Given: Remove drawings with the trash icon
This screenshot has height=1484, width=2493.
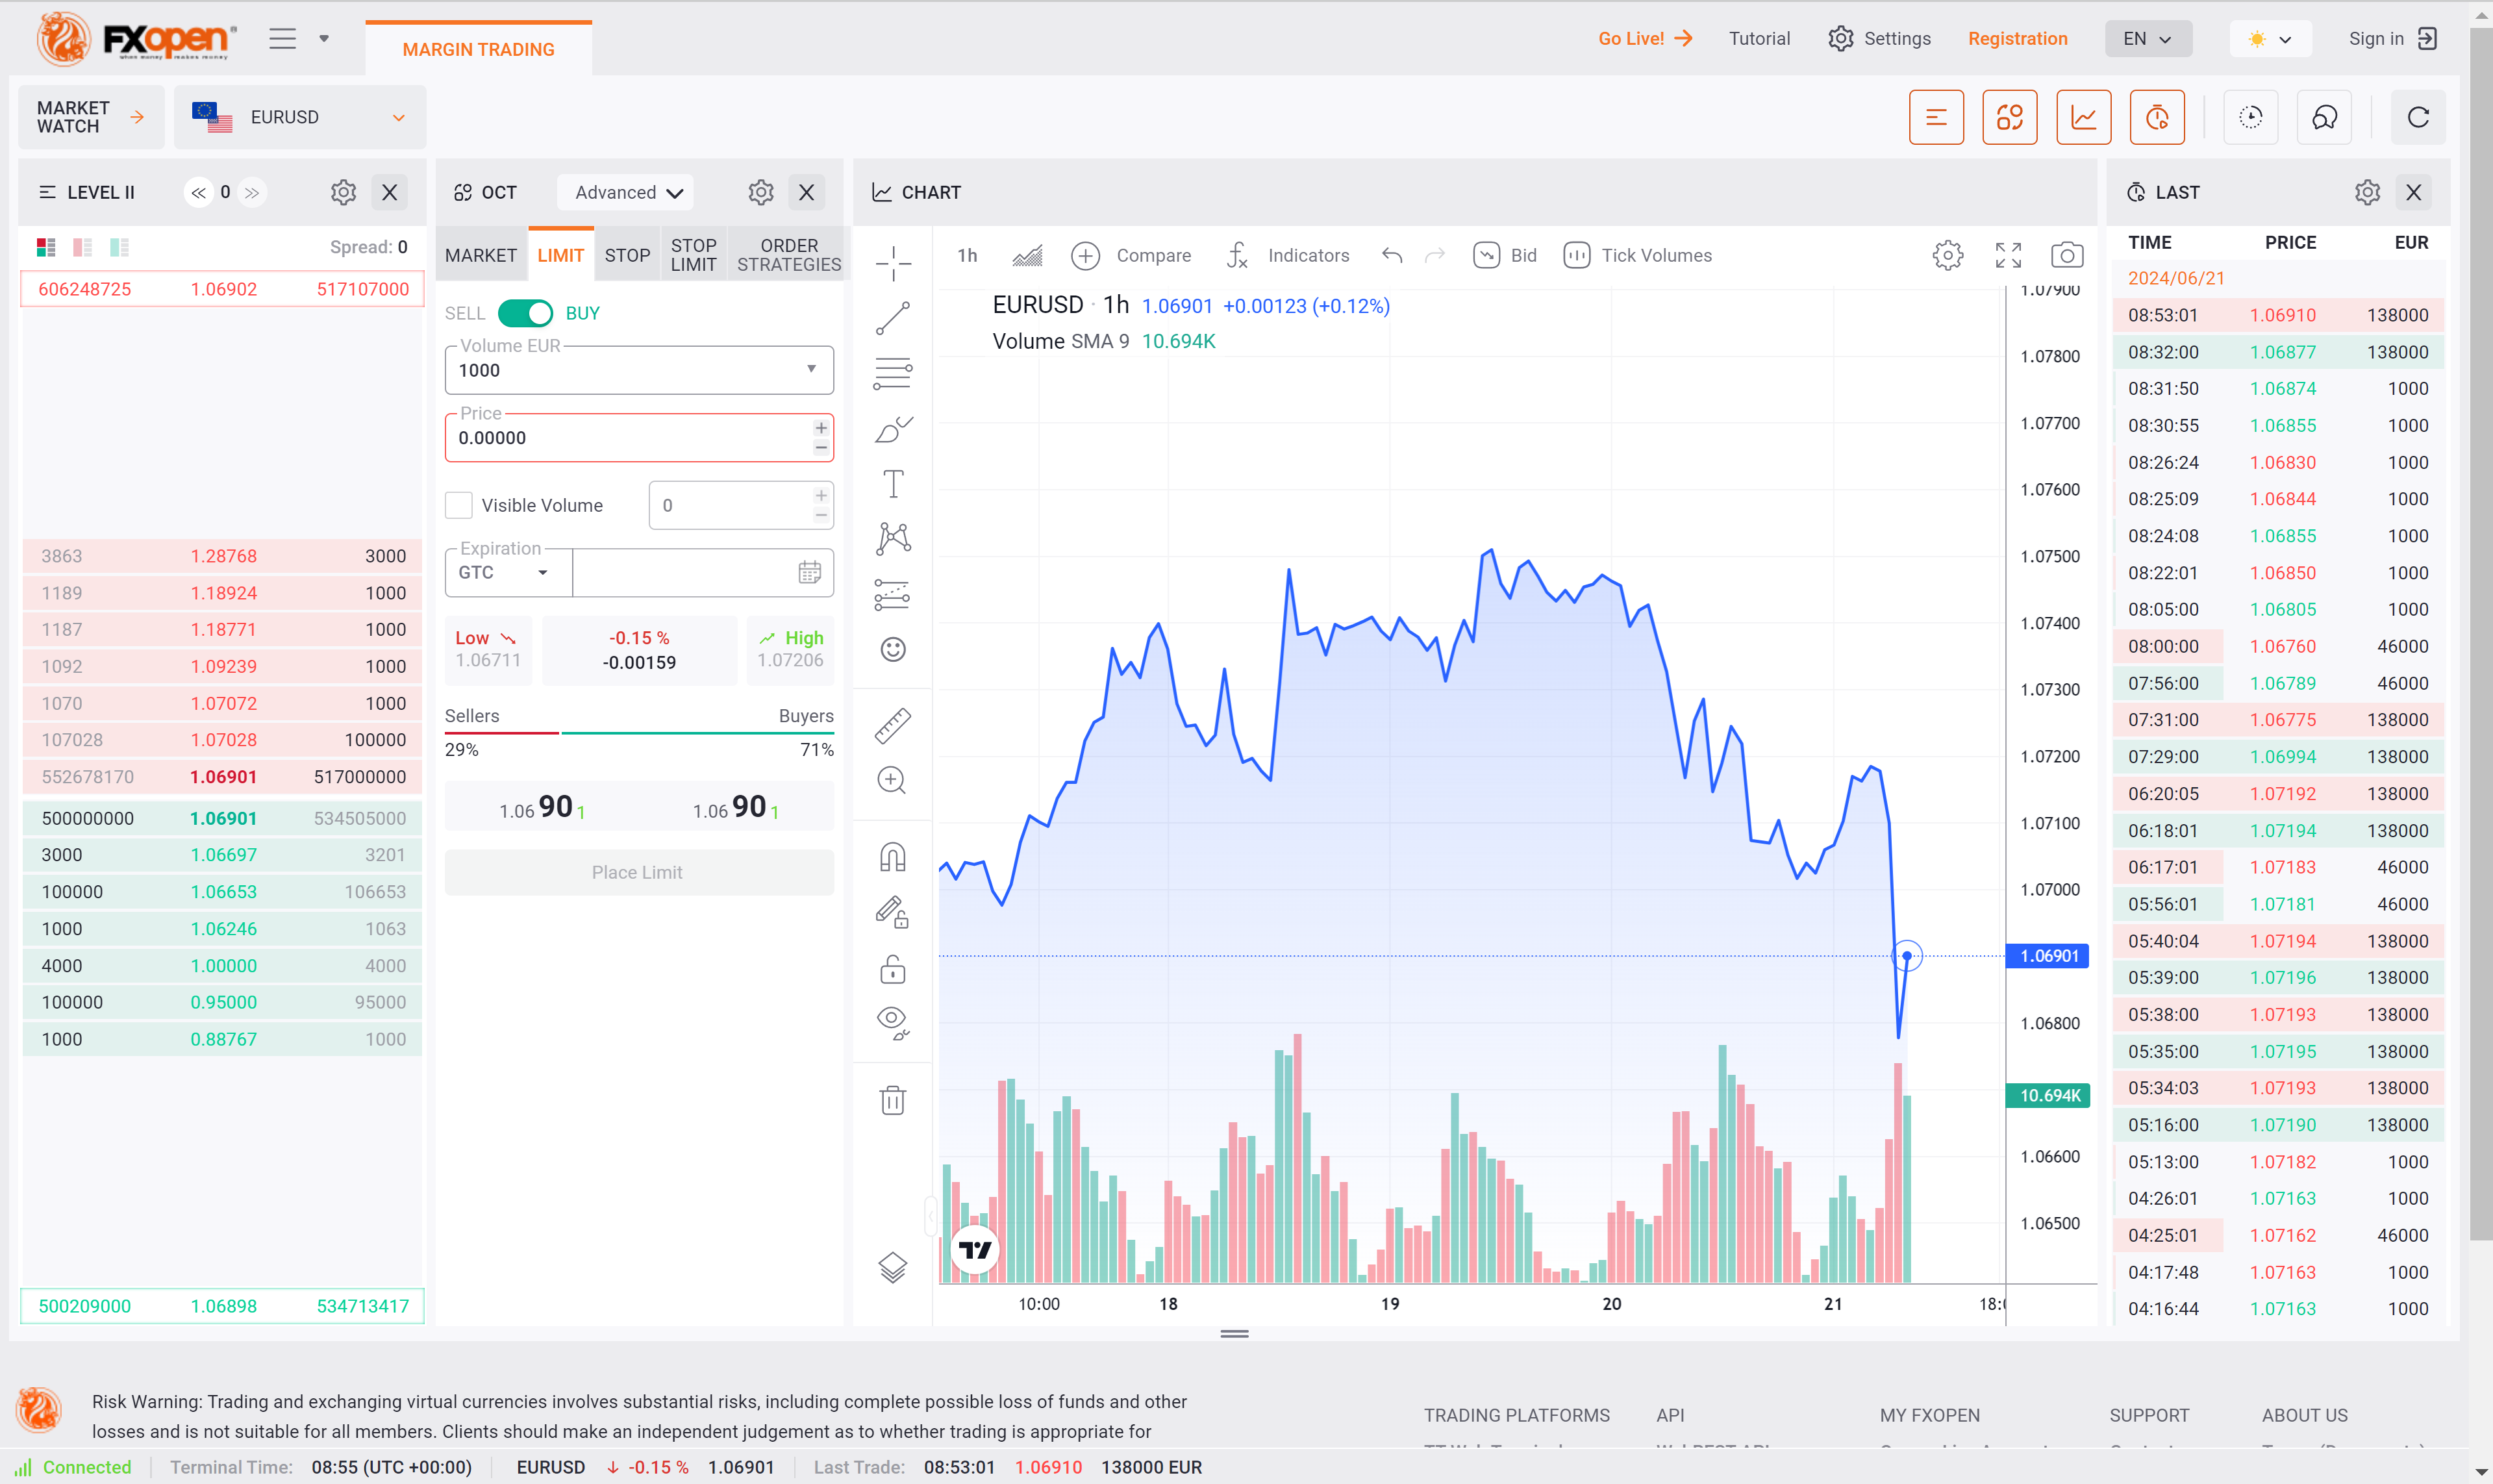Looking at the screenshot, I should 893,1099.
